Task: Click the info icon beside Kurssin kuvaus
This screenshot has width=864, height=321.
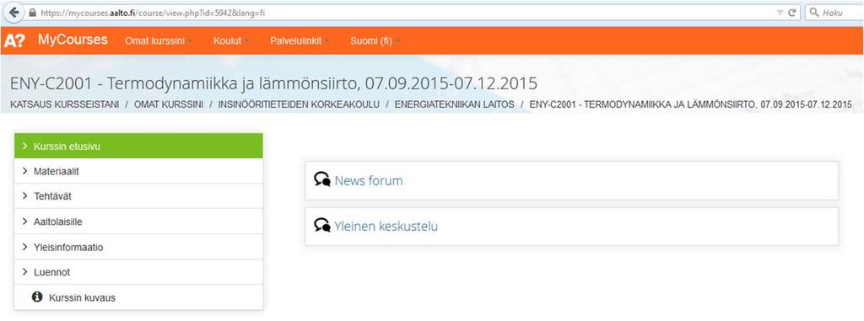Action: [x=37, y=297]
